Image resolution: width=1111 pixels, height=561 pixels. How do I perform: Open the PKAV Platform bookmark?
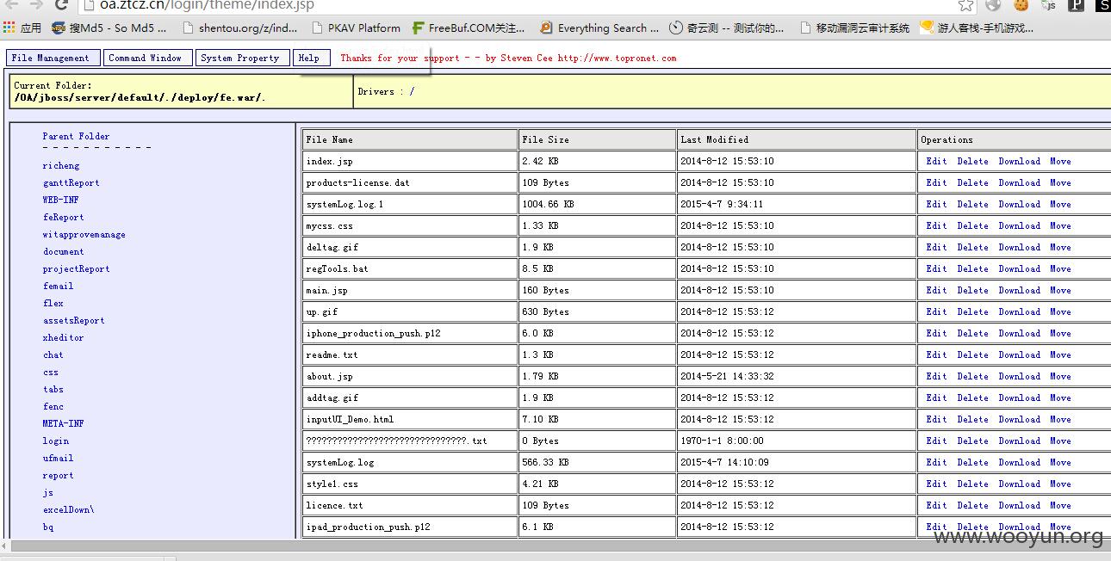(x=357, y=28)
